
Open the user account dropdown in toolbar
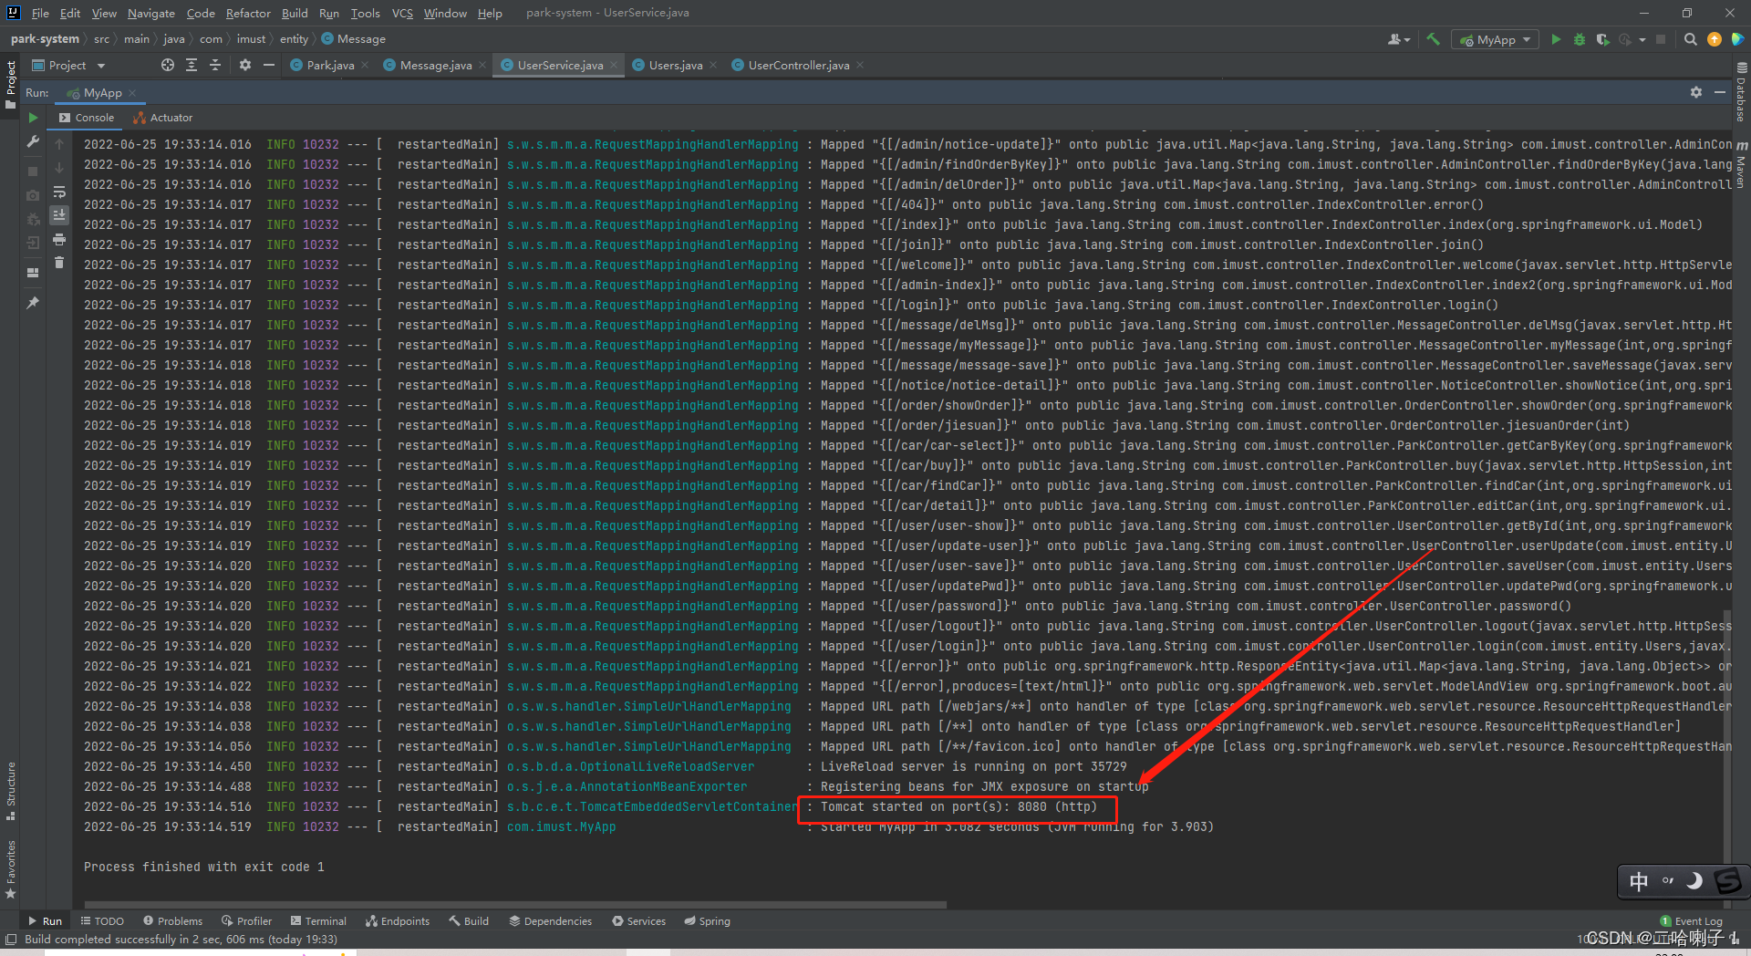[x=1399, y=39]
